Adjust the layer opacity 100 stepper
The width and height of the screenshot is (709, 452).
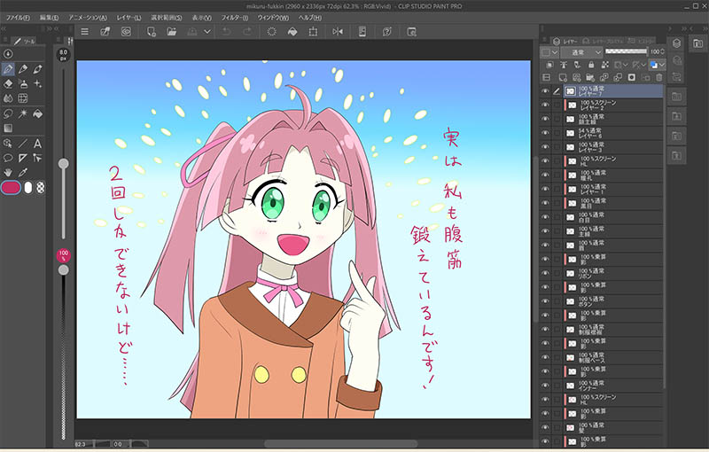(x=663, y=51)
